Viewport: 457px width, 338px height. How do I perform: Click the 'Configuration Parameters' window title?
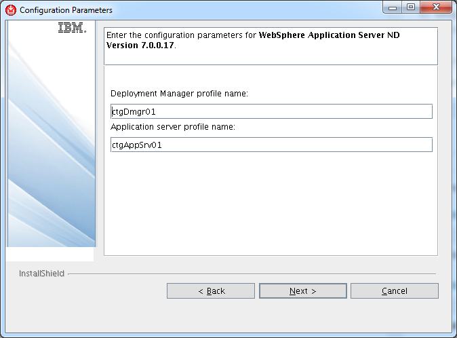coord(66,10)
